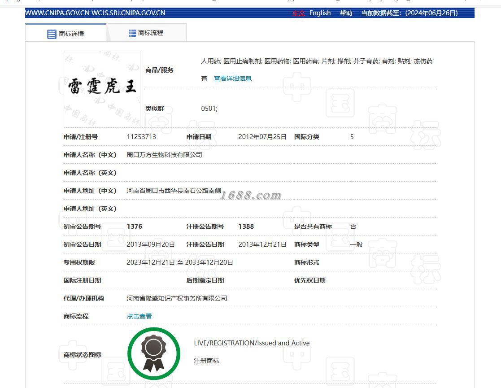
Task: Click the 商标流程 tab list icon
Action: [132, 33]
